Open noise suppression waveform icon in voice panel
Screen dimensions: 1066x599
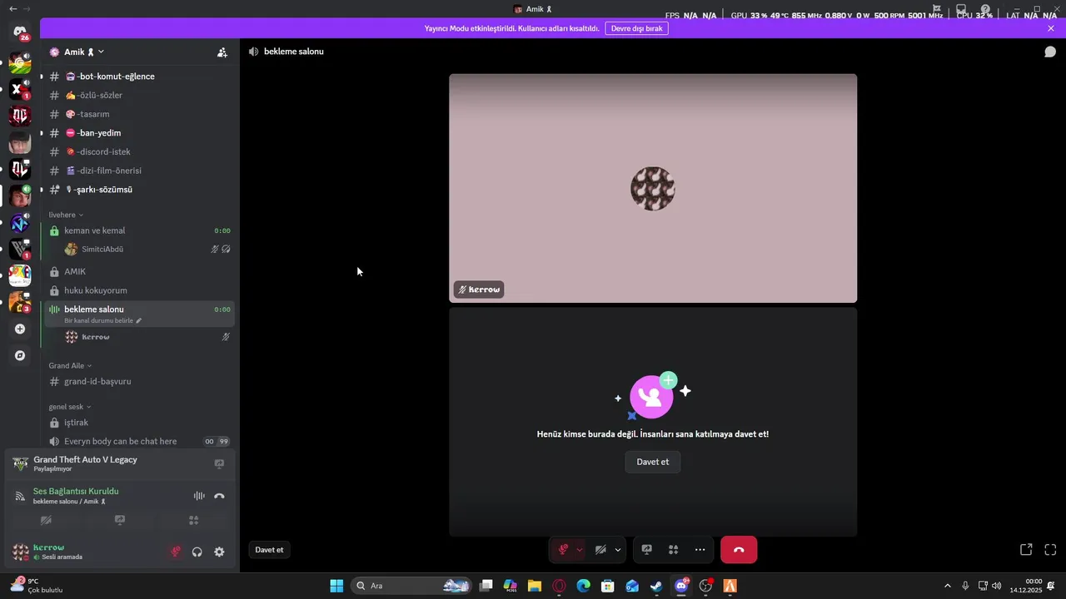[x=199, y=496]
